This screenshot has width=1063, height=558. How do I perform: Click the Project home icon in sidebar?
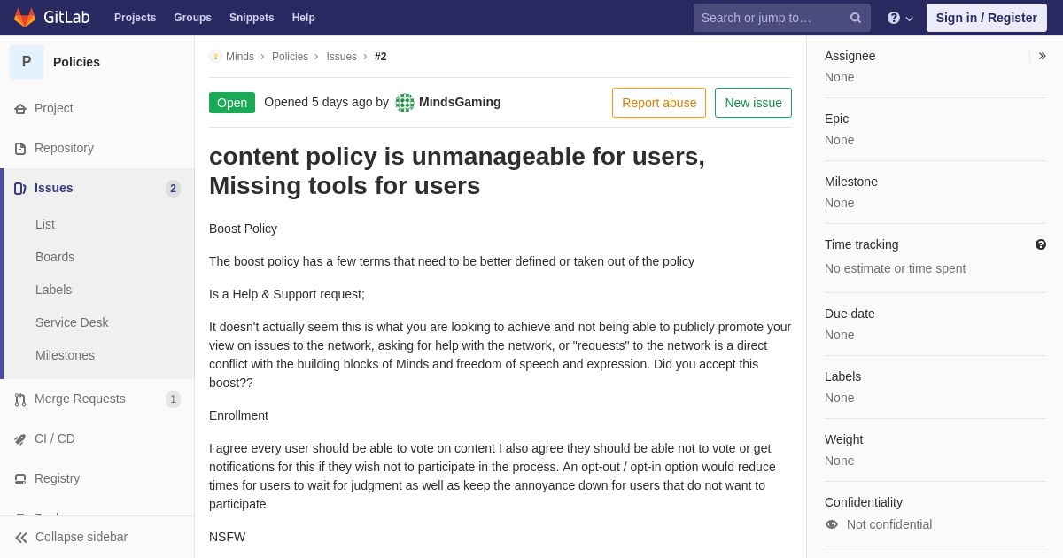20,109
